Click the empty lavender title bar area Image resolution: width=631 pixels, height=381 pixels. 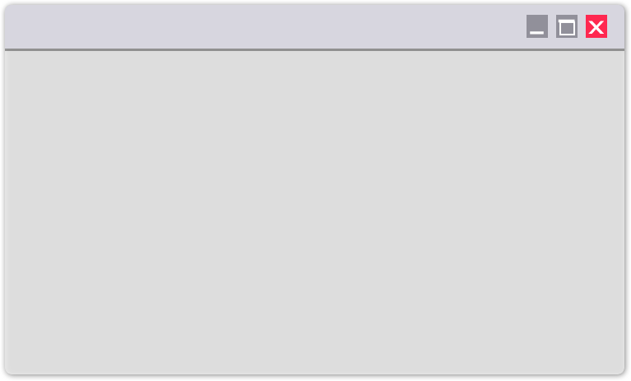pyautogui.click(x=262, y=26)
